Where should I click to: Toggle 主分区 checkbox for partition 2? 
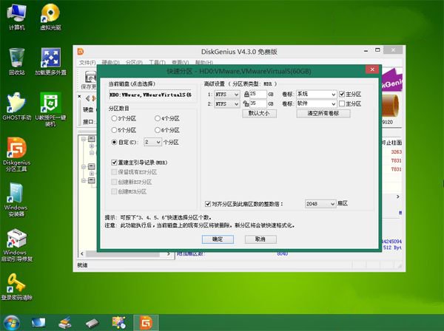342,103
